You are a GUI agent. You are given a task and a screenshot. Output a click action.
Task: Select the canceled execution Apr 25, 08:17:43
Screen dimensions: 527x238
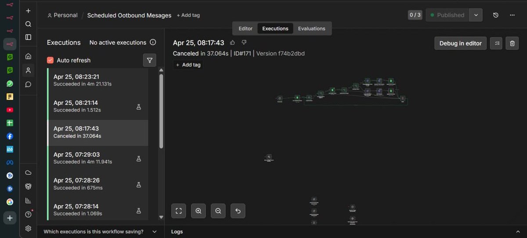click(97, 132)
